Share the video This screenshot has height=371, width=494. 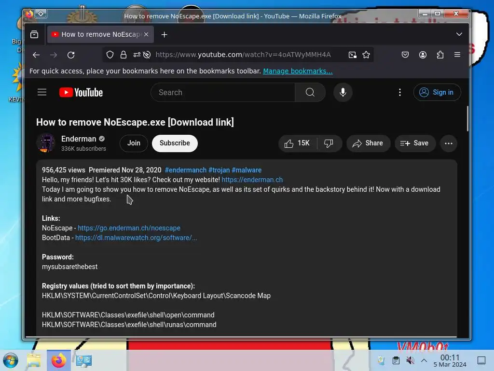click(x=368, y=143)
